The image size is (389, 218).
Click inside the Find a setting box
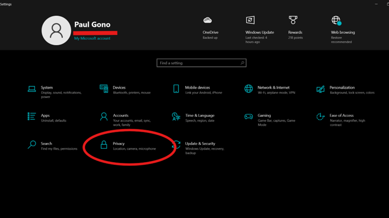(198, 63)
